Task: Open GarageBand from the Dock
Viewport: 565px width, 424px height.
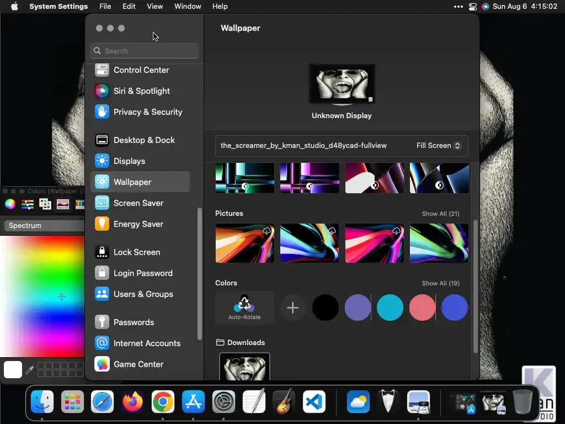Action: 284,402
